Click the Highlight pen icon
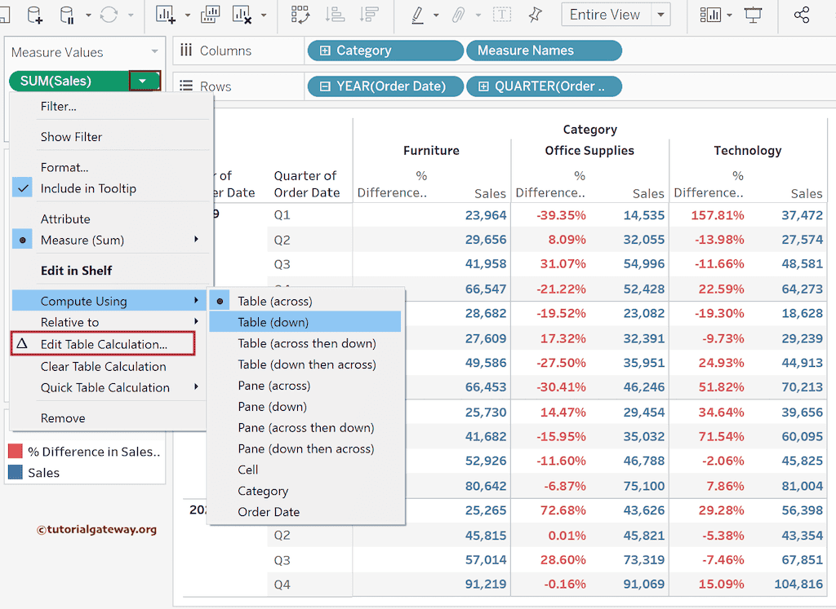Viewport: 836px width, 609px height. pyautogui.click(x=417, y=15)
